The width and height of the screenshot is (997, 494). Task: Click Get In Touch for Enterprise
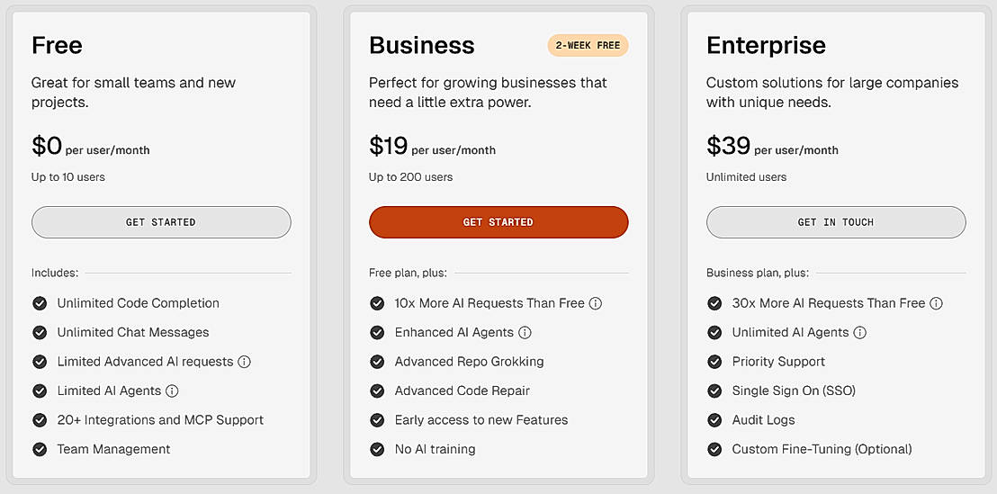[x=836, y=222]
